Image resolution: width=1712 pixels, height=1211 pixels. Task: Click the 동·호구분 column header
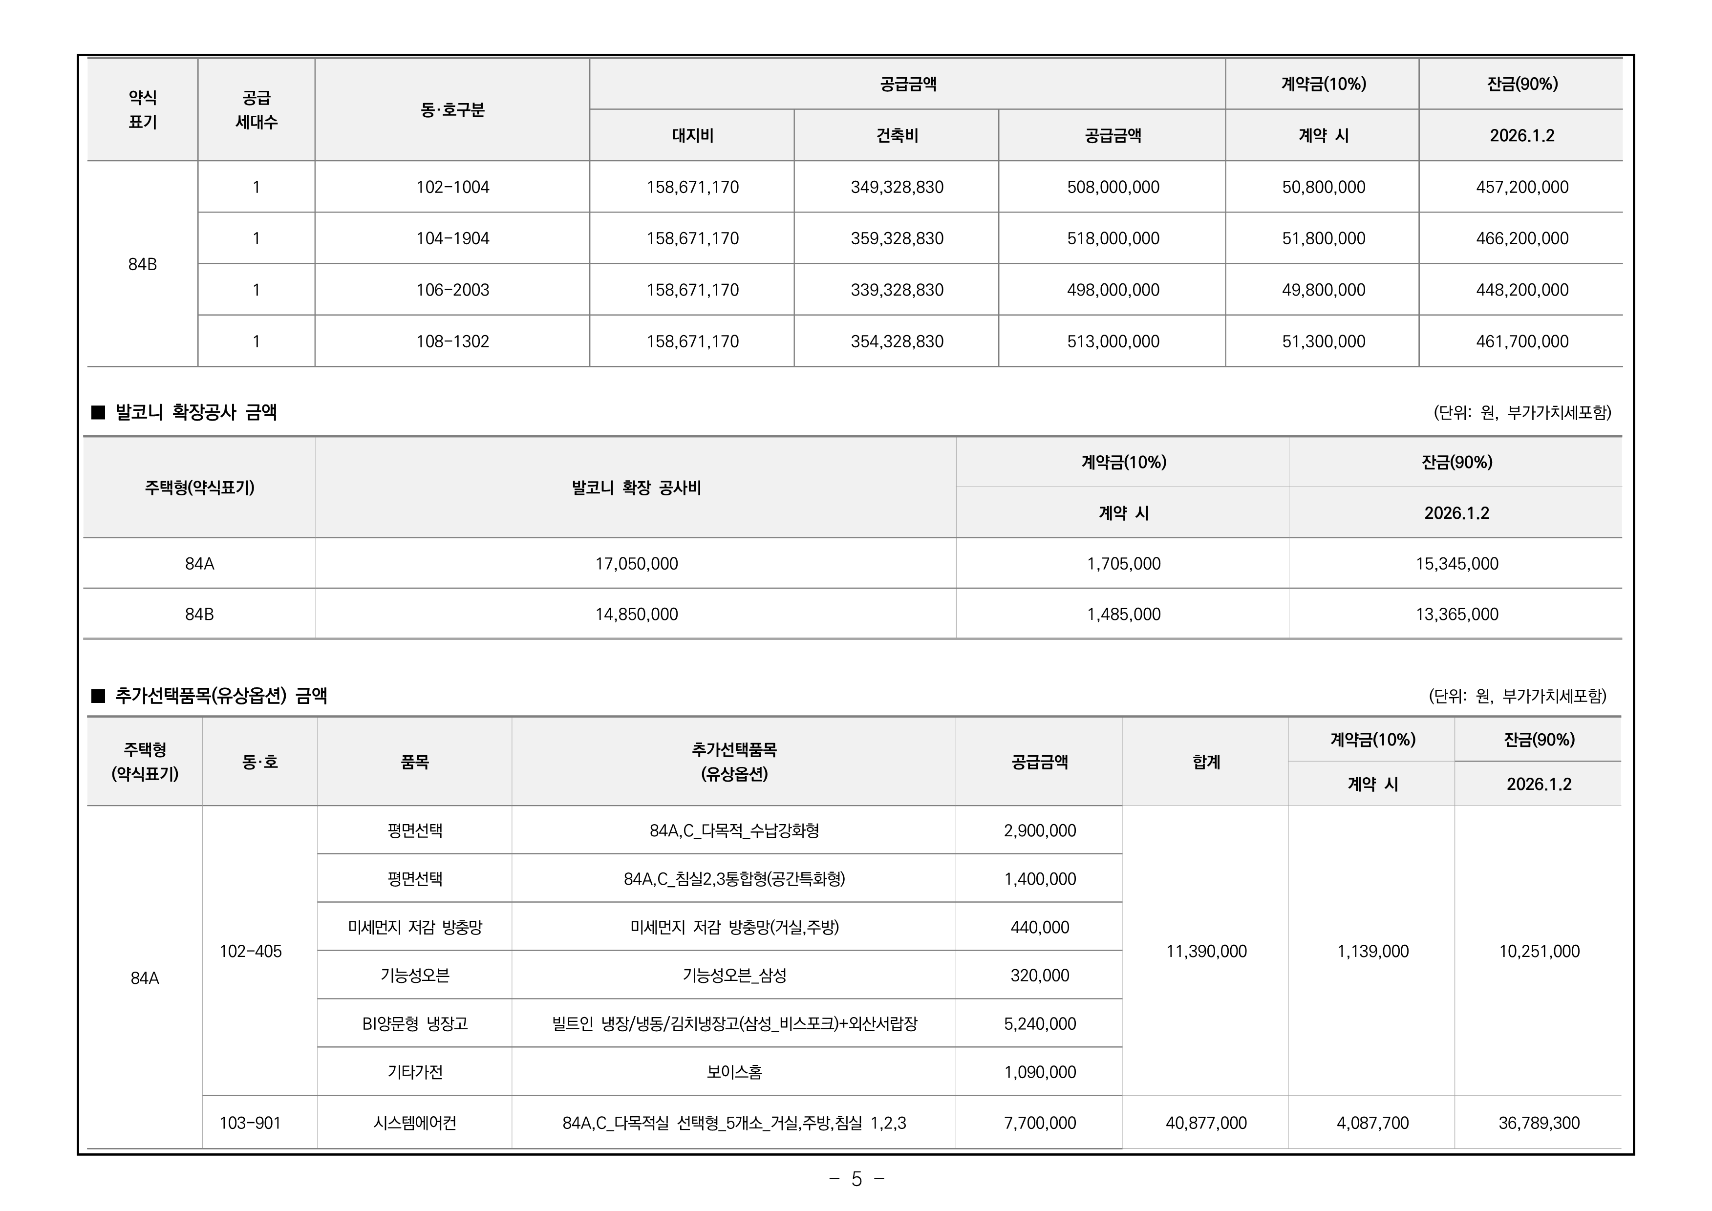pyautogui.click(x=452, y=110)
